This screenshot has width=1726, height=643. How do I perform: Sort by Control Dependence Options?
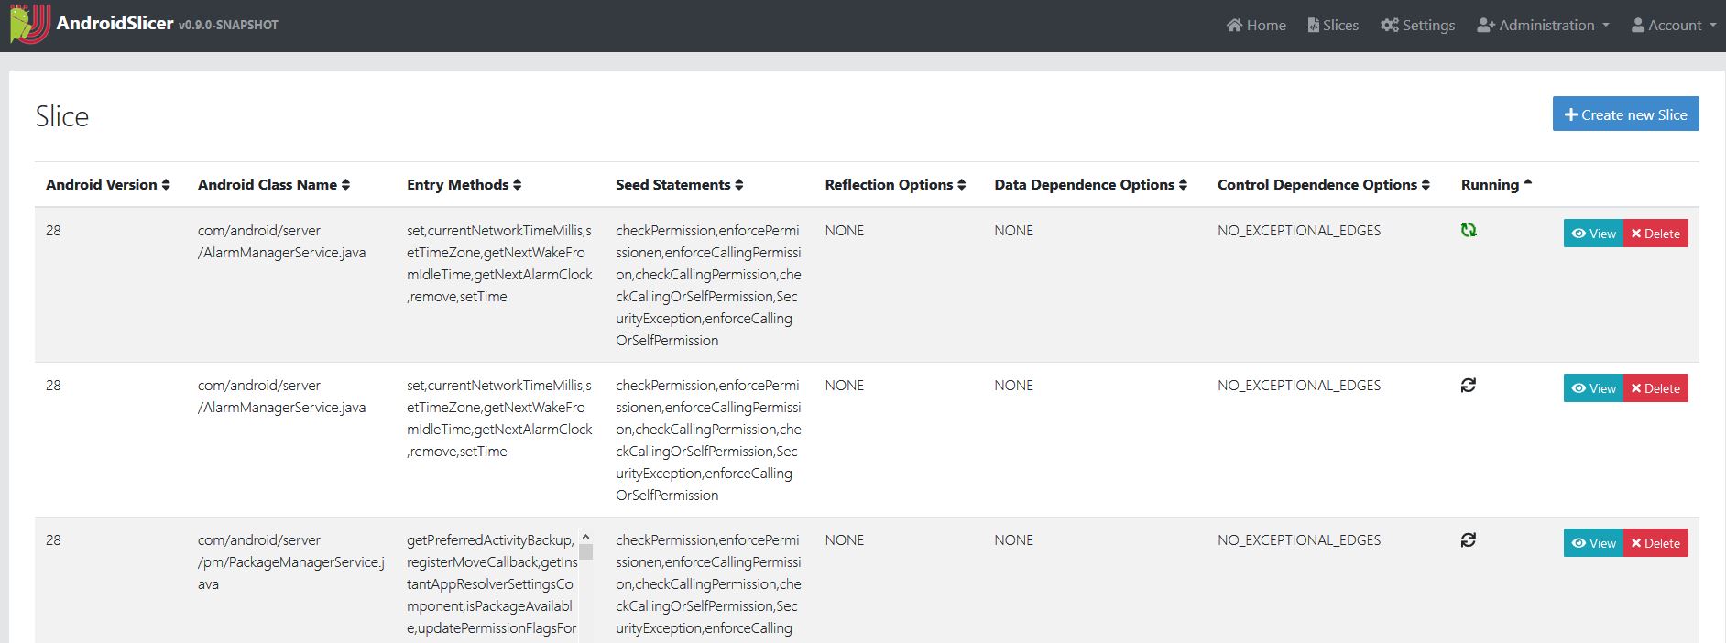(1323, 185)
